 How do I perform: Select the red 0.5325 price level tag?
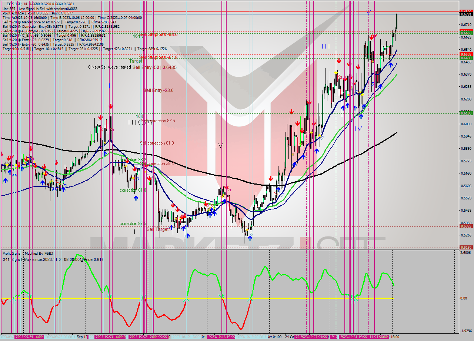[465, 226]
